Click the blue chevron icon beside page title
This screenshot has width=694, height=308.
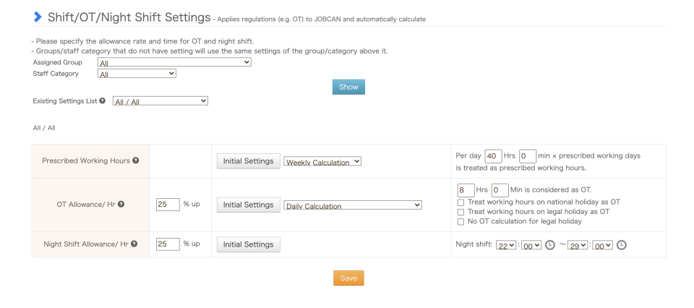tap(37, 17)
